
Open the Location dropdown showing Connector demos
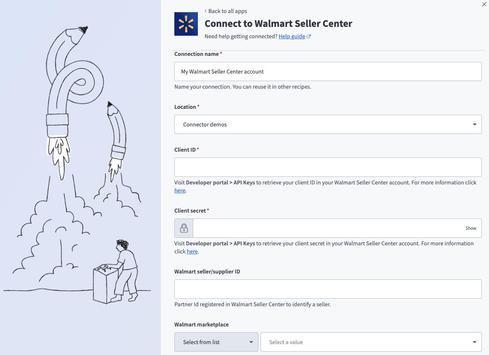click(x=328, y=124)
